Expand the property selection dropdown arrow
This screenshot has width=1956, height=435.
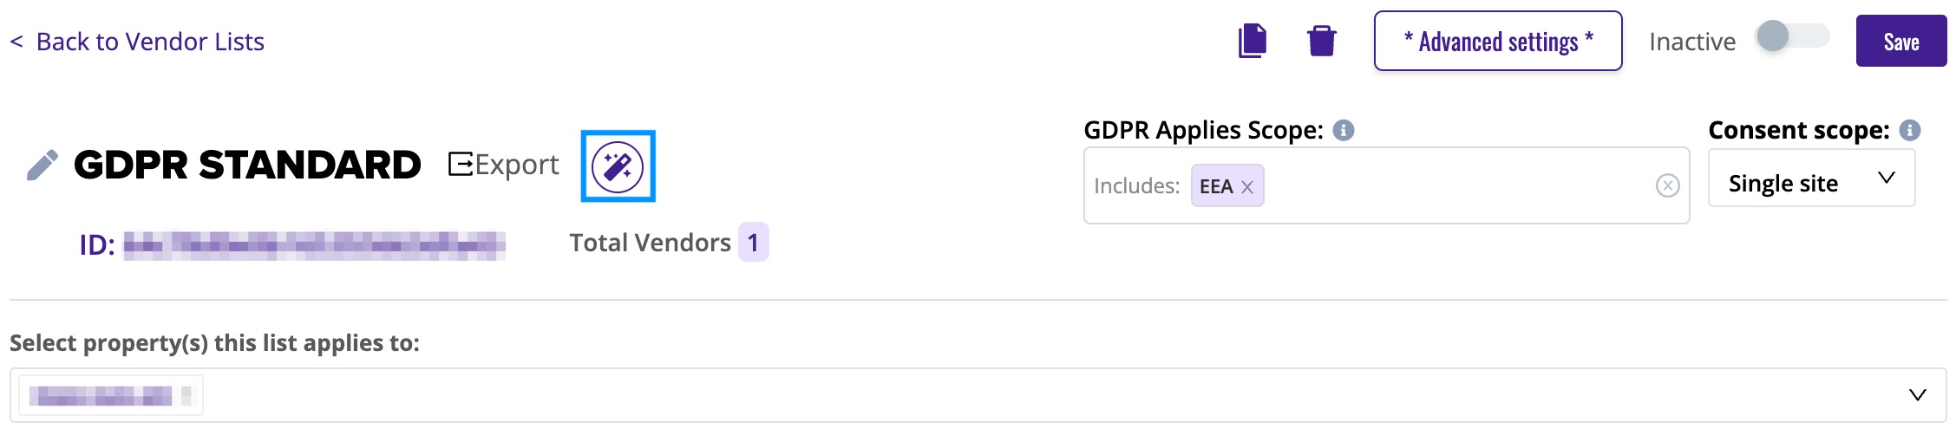(1918, 395)
